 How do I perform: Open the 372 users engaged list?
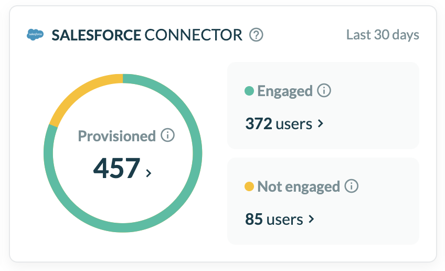coord(279,124)
